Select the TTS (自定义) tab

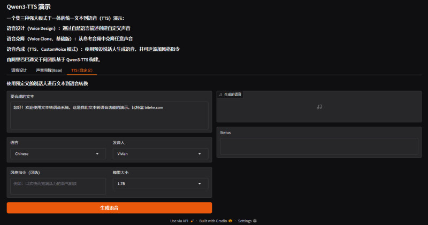[82, 71]
